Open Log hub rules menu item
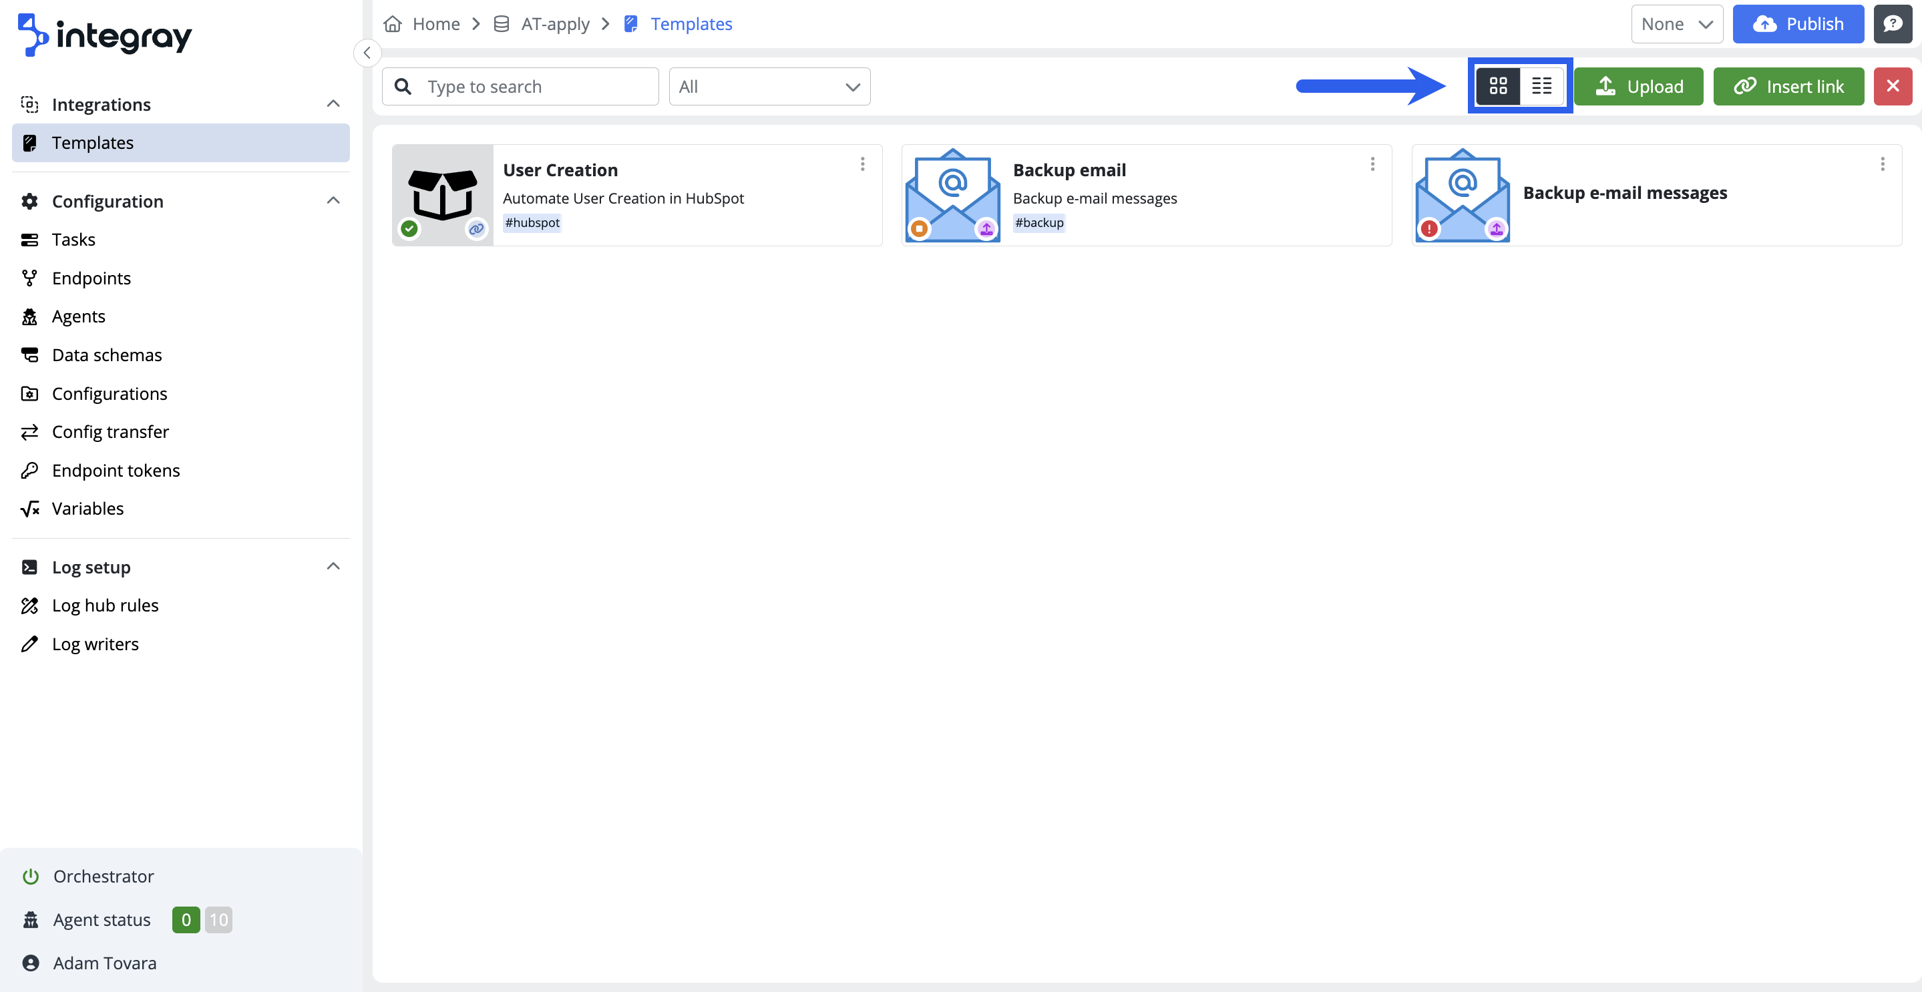This screenshot has width=1922, height=992. (106, 605)
